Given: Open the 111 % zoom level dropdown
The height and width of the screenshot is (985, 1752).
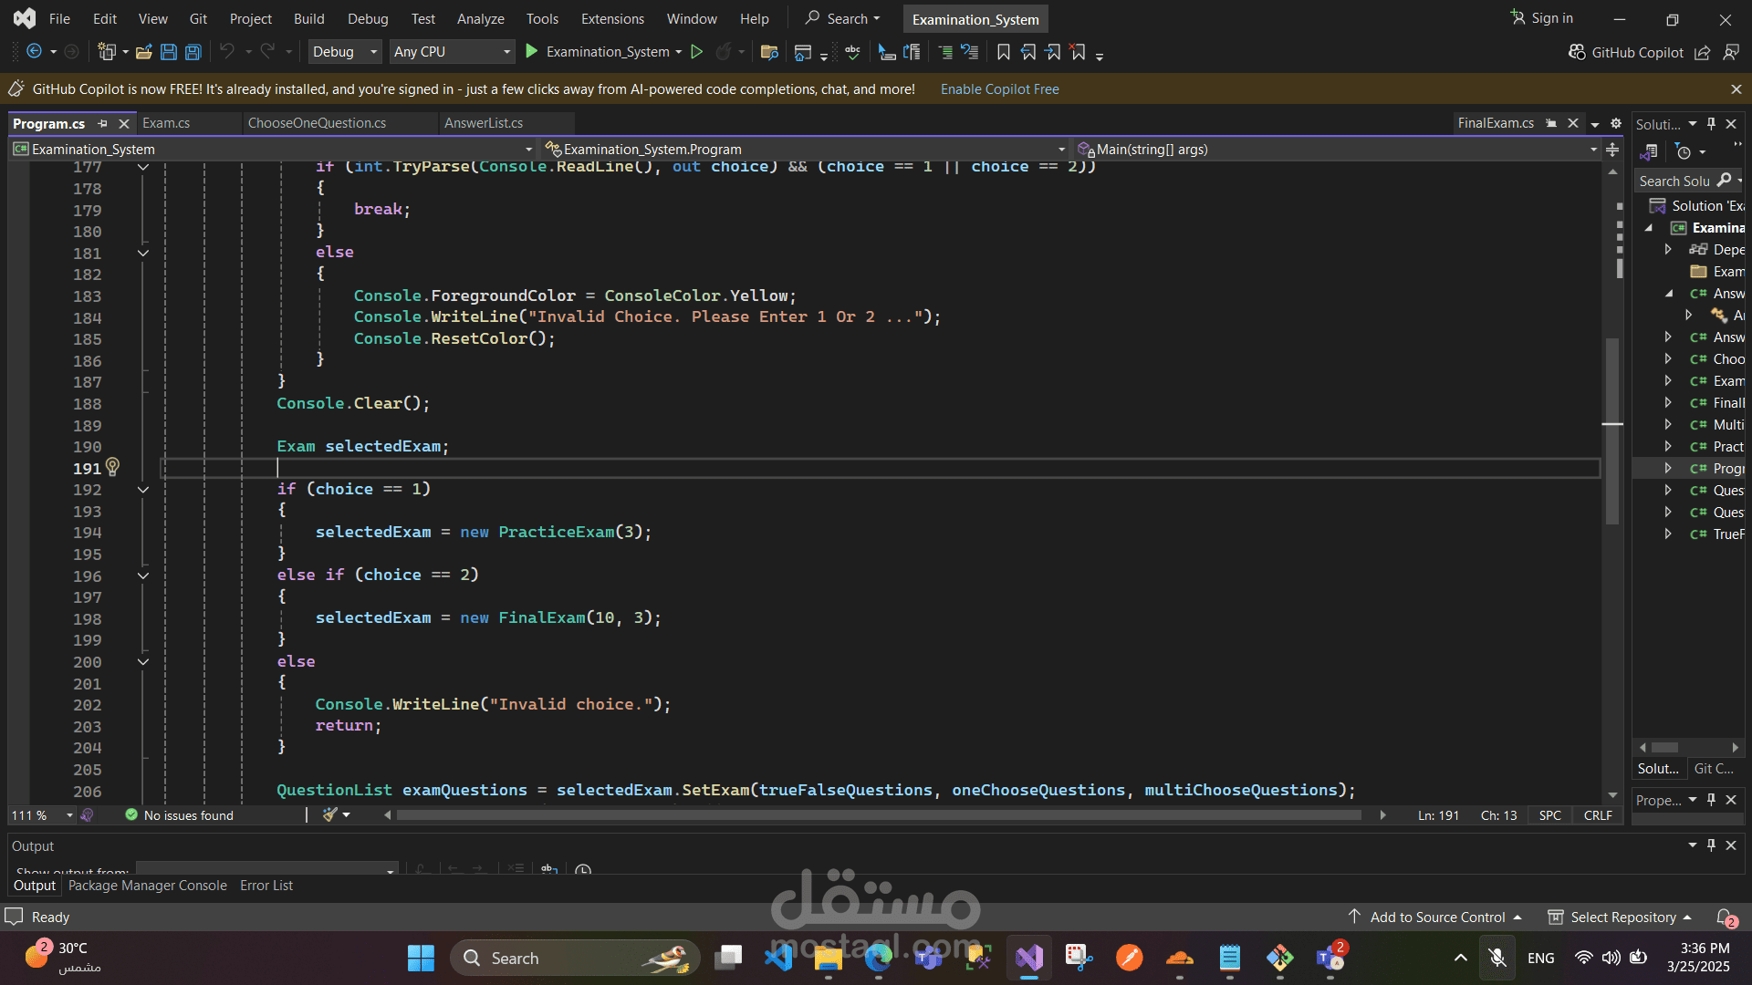Looking at the screenshot, I should 42,815.
